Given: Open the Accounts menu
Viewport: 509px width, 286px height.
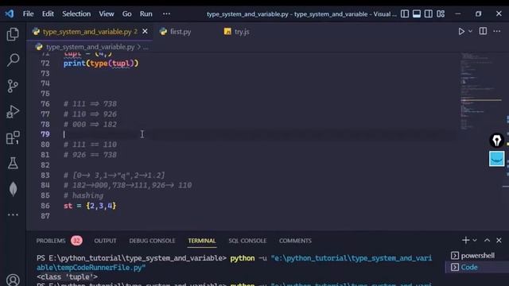Looking at the screenshot, I should (13, 280).
